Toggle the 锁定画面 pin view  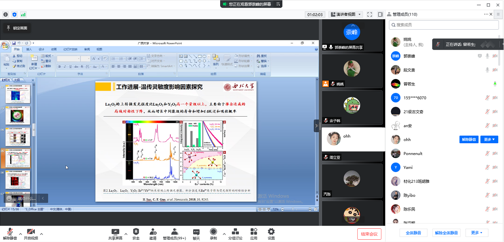coord(17,28)
